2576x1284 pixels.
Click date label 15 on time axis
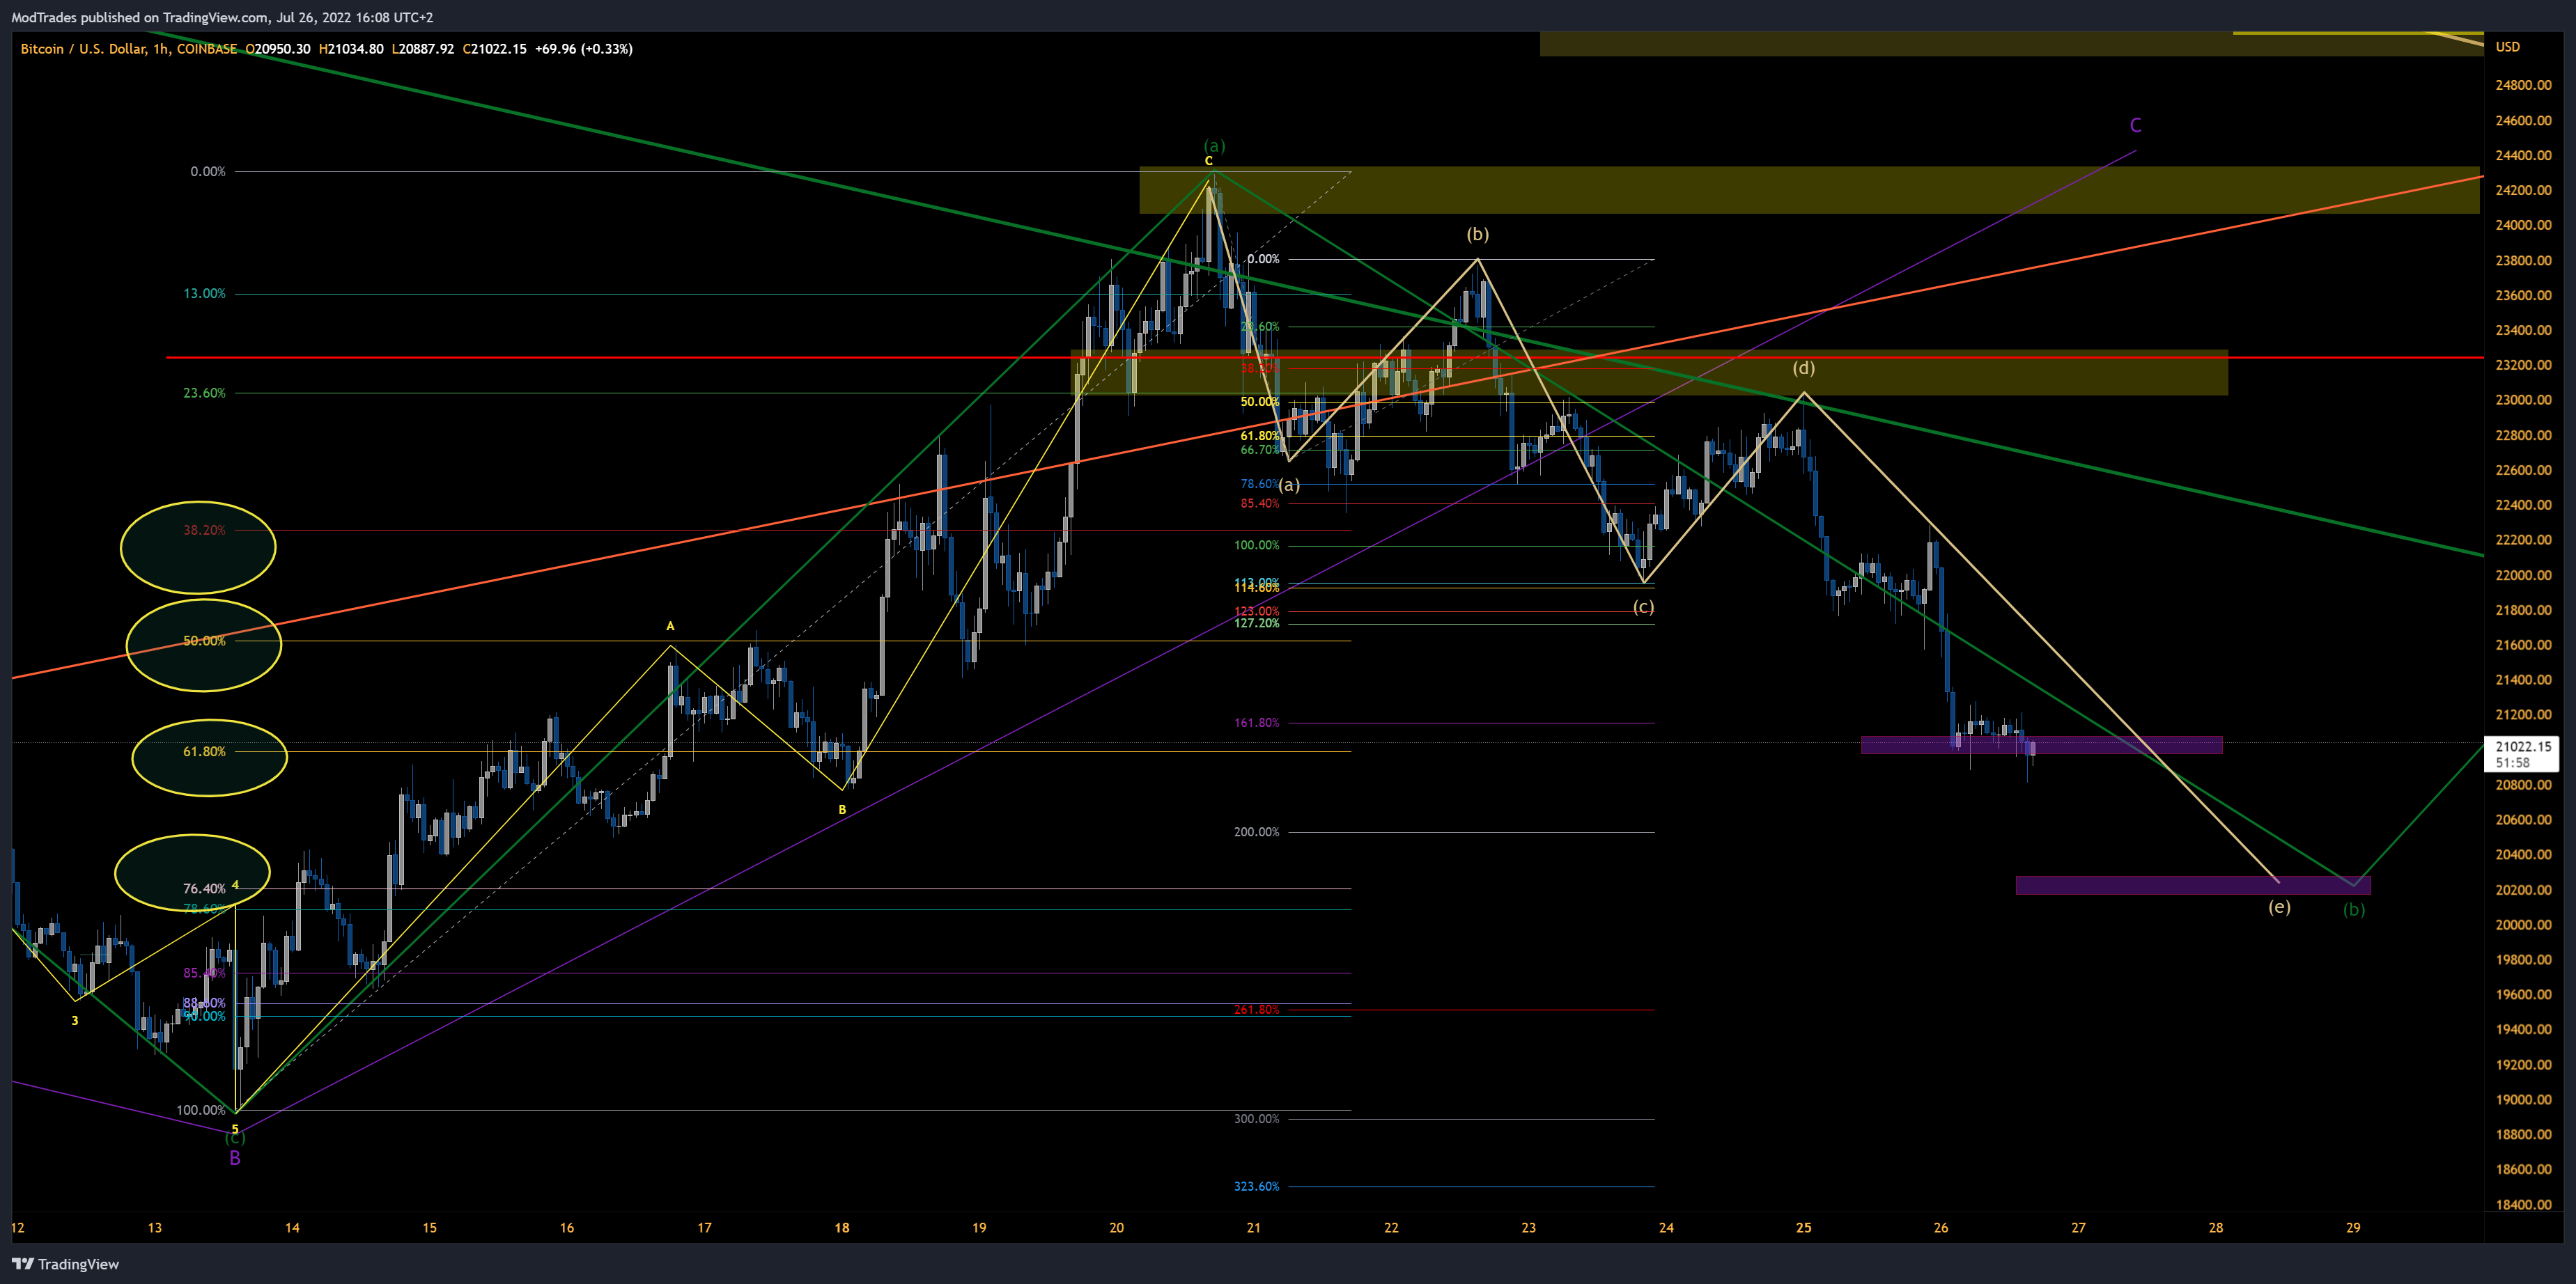coord(429,1228)
